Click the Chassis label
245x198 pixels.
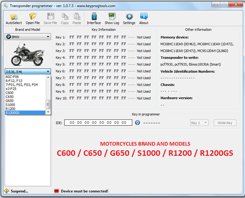click(167, 85)
